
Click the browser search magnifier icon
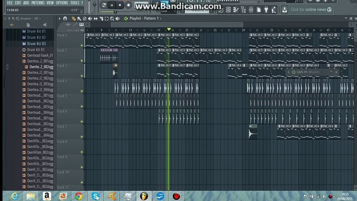pos(17,18)
